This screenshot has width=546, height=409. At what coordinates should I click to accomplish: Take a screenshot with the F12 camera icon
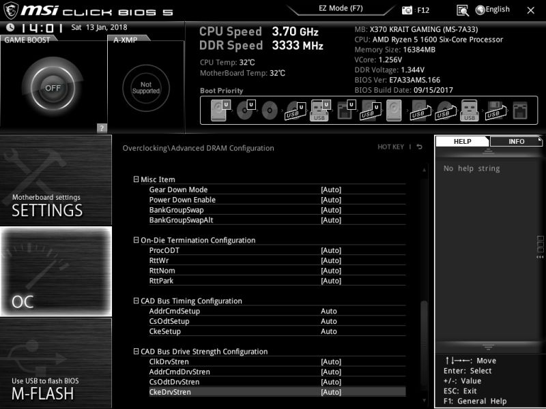click(407, 10)
